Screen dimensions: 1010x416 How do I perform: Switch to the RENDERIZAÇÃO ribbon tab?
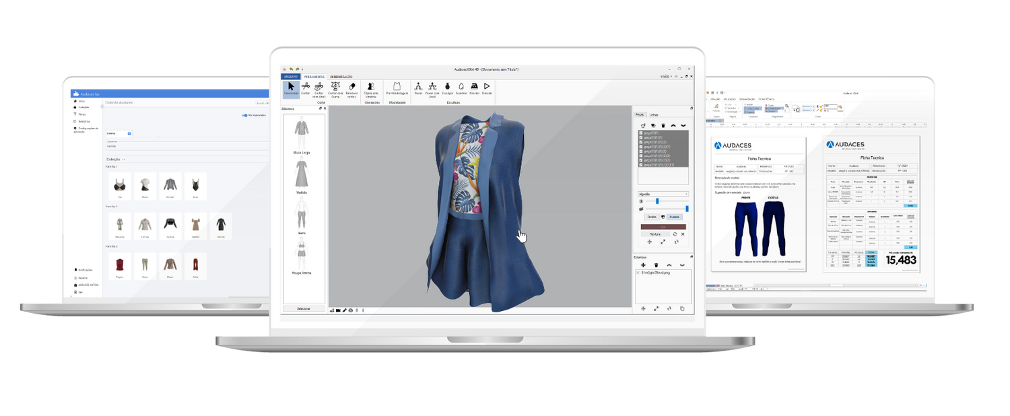(x=341, y=77)
